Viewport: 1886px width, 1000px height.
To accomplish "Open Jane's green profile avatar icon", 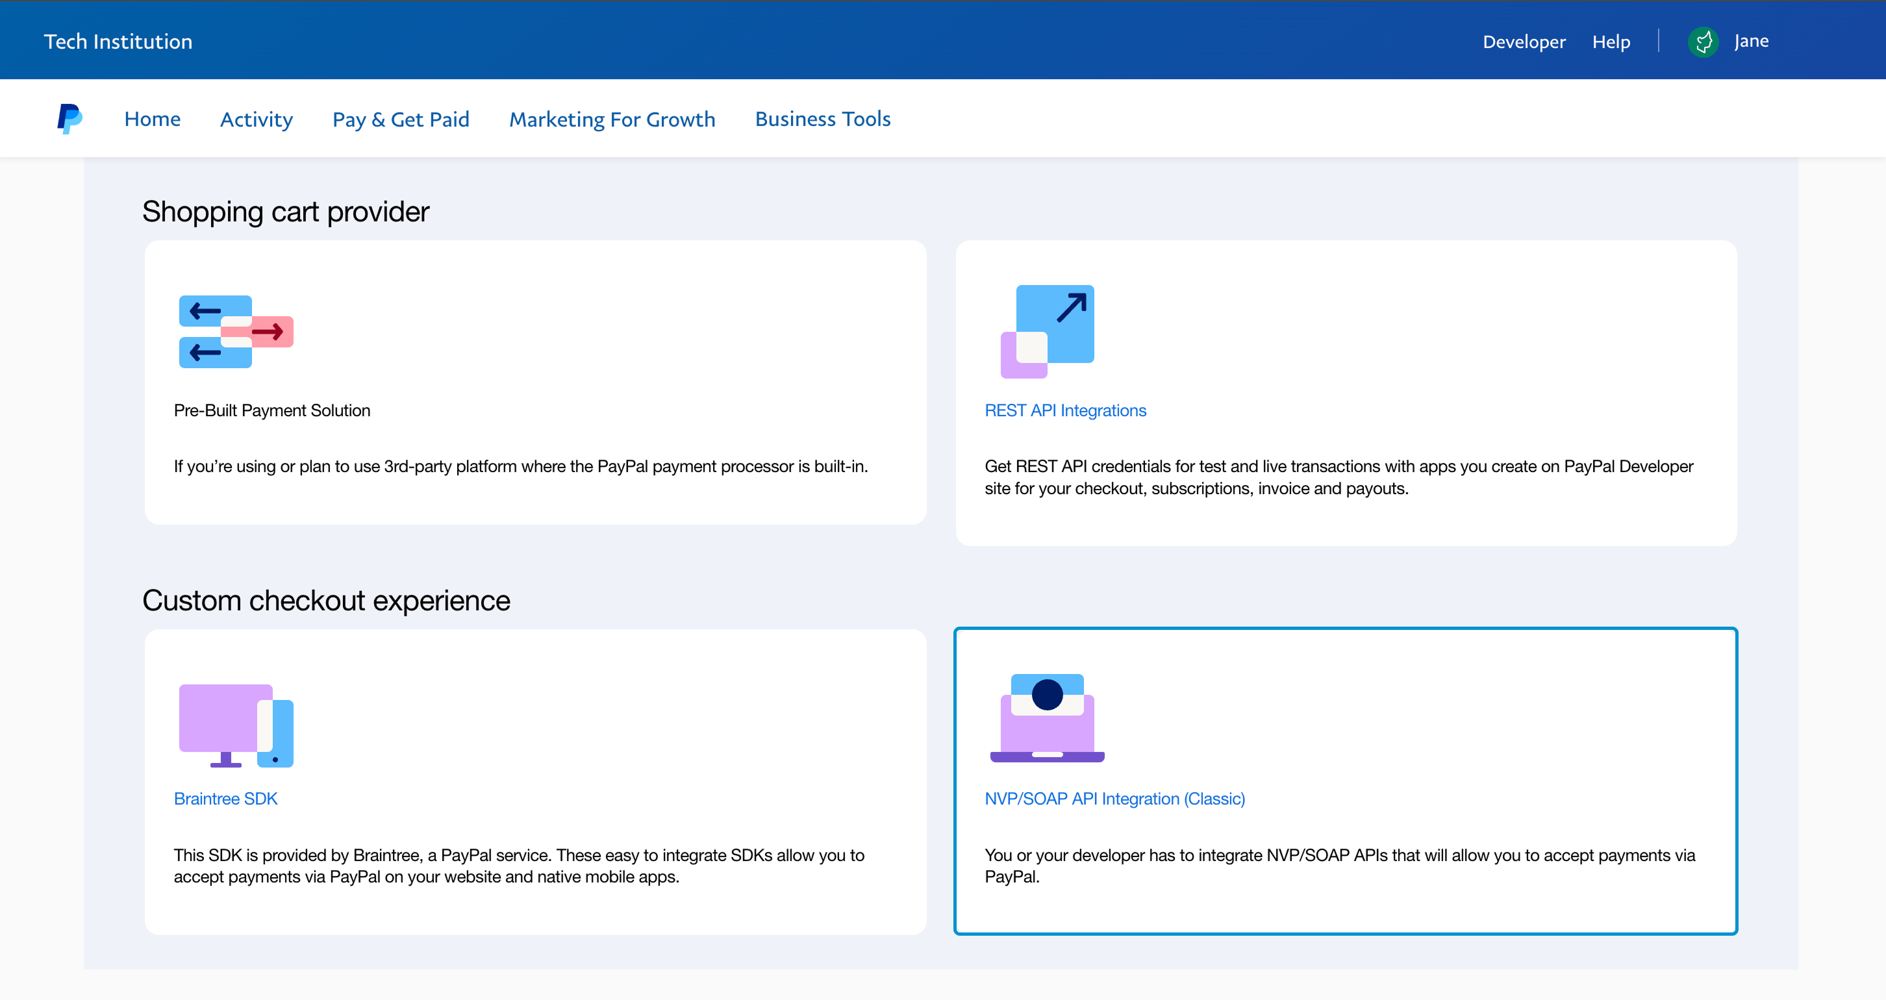I will [x=1703, y=42].
